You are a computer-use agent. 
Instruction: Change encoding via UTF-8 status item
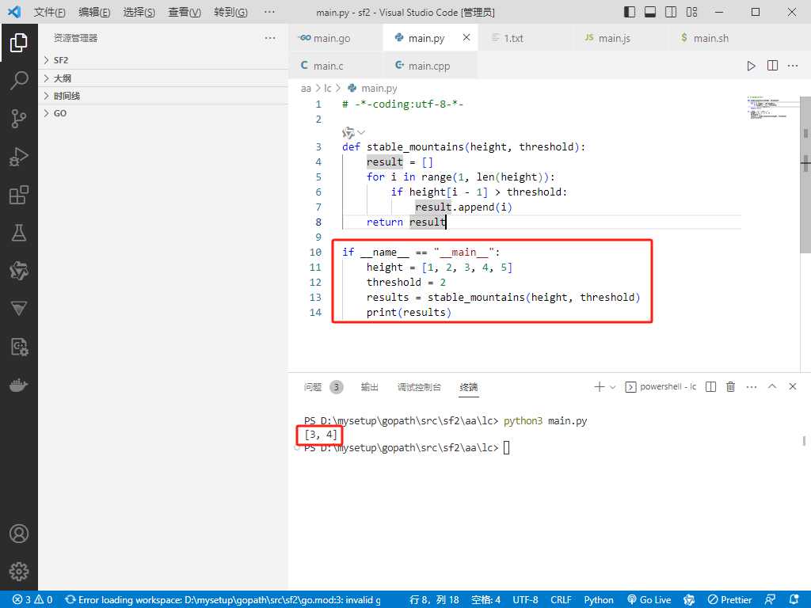[x=525, y=600]
